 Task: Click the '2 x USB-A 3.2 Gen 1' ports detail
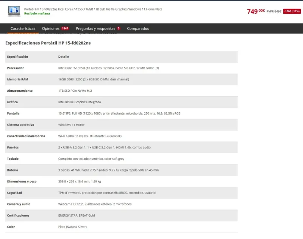click(x=105, y=148)
